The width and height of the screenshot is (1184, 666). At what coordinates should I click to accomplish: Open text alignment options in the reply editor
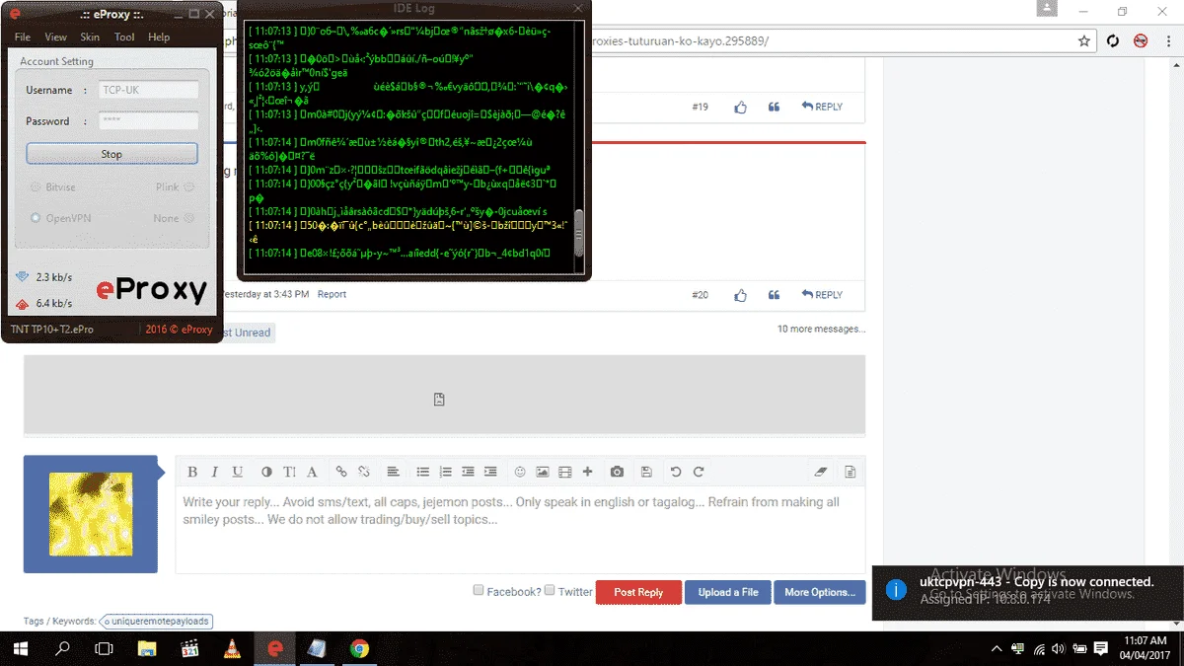point(393,473)
